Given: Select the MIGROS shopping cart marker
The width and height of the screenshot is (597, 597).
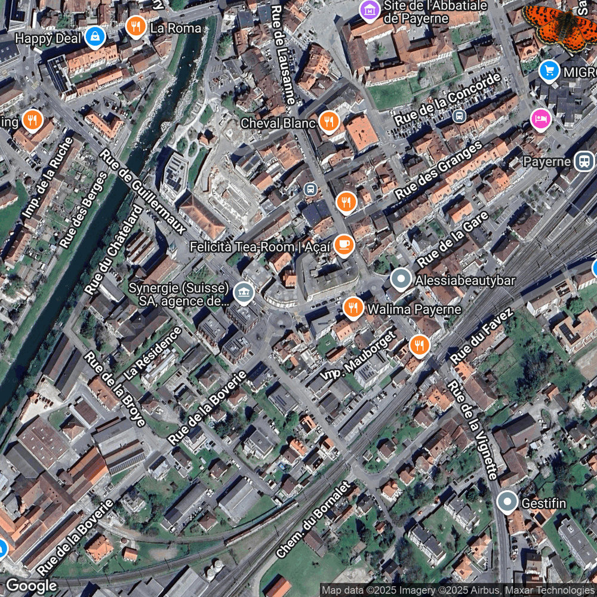Looking at the screenshot, I should (549, 71).
